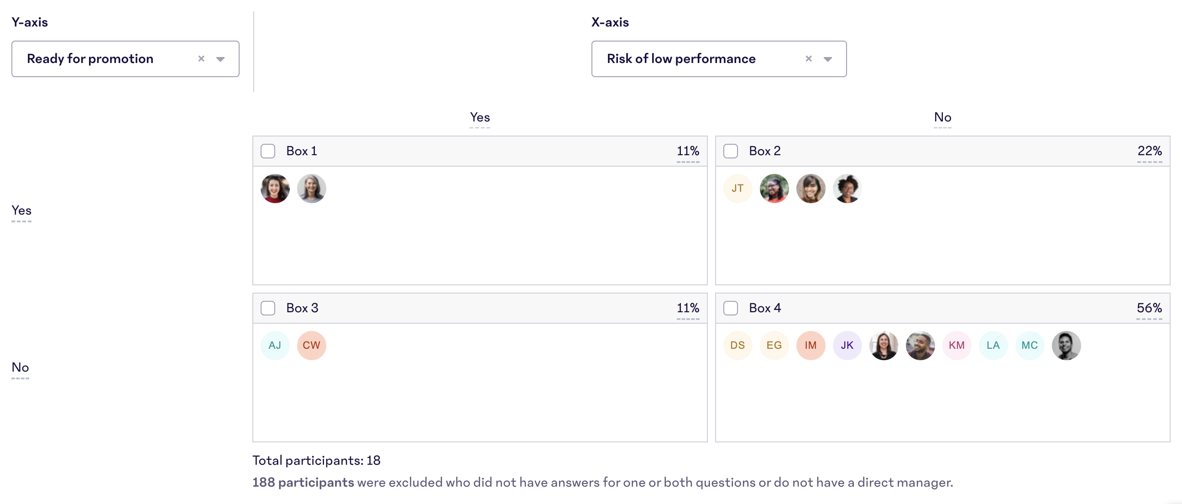Screen dimensions: 1182x504
Task: Click the Box 1 percentage label 11%
Action: tap(686, 150)
